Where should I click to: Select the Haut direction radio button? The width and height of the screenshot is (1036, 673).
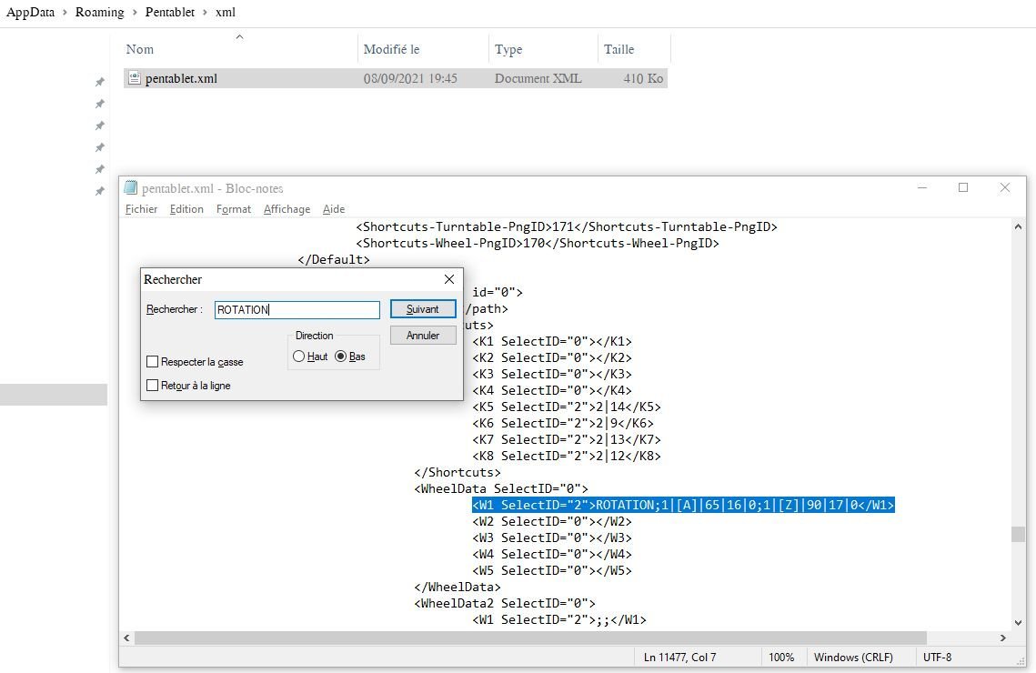(x=299, y=357)
